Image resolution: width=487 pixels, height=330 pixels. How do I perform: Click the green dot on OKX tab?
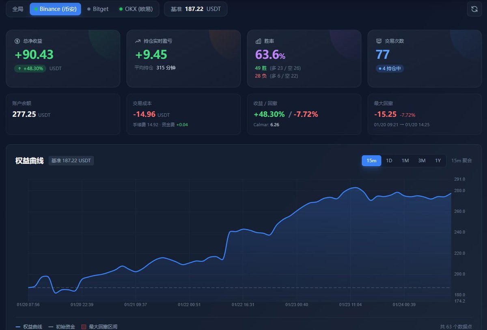(x=121, y=9)
